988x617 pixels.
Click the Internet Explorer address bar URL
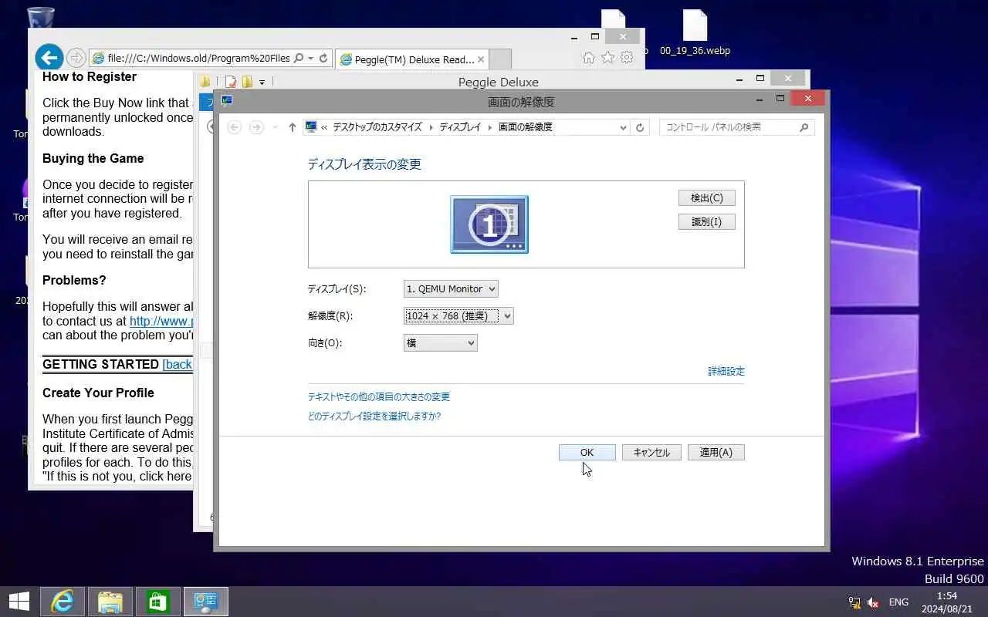tap(198, 59)
